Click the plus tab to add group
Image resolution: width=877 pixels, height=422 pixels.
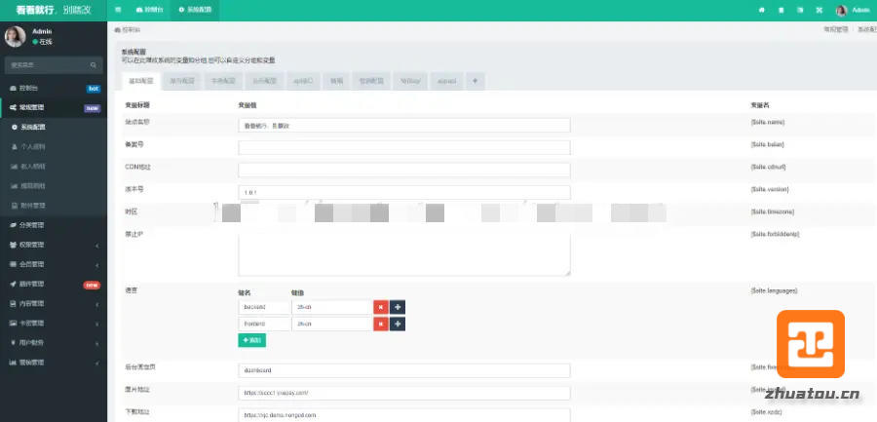[476, 81]
